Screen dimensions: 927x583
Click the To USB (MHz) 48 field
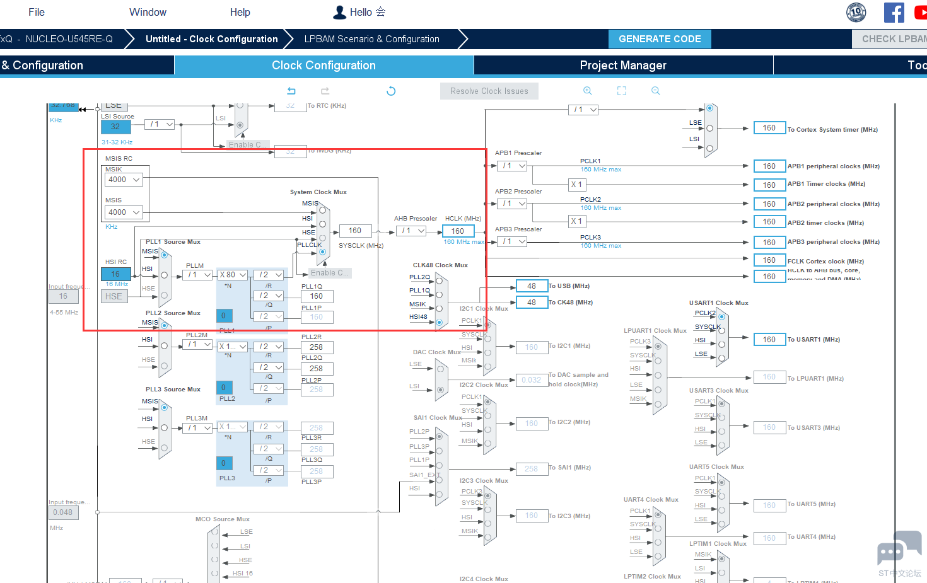tap(532, 286)
